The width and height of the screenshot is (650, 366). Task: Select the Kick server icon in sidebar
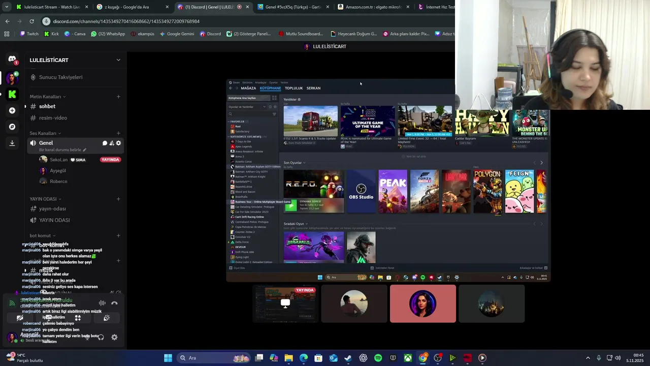point(12,94)
